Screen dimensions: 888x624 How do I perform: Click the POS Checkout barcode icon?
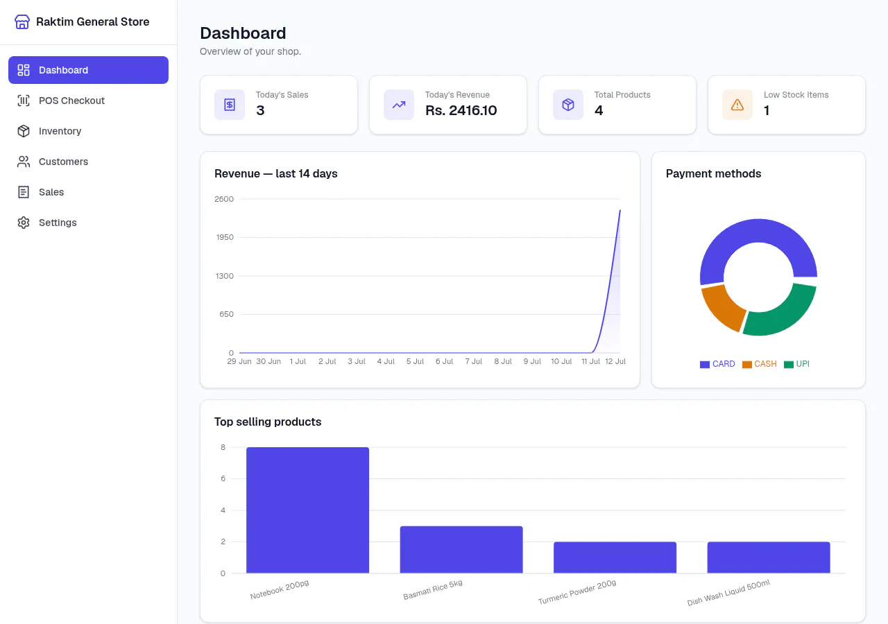tap(24, 101)
